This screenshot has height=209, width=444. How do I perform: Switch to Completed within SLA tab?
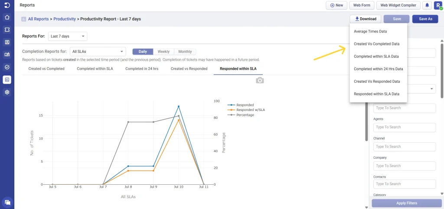pos(95,69)
